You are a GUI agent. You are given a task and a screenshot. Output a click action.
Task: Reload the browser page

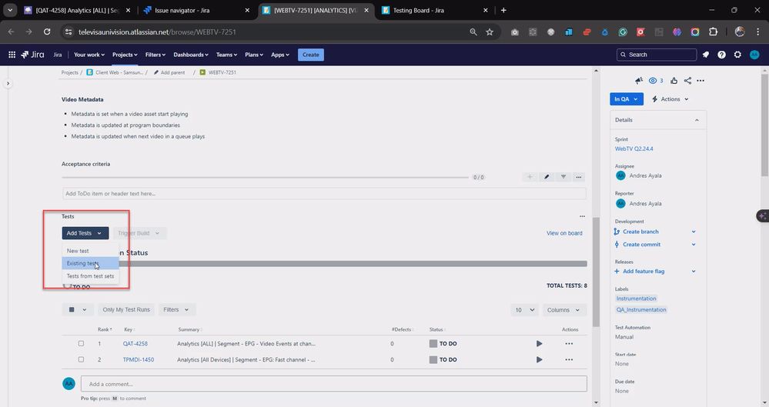click(x=47, y=32)
